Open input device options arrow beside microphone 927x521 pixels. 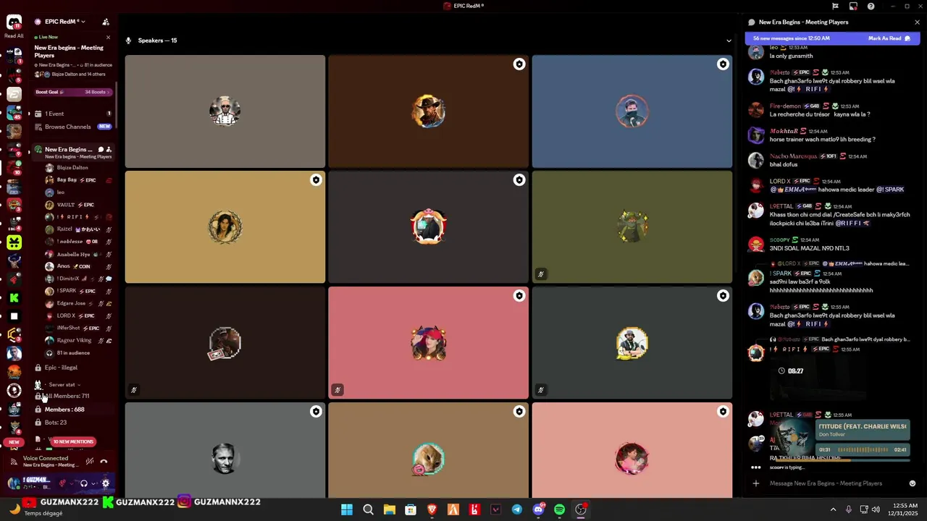72,483
